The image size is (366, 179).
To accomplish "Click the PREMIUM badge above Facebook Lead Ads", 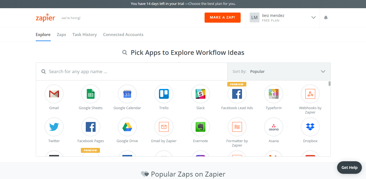I will coord(237,84).
